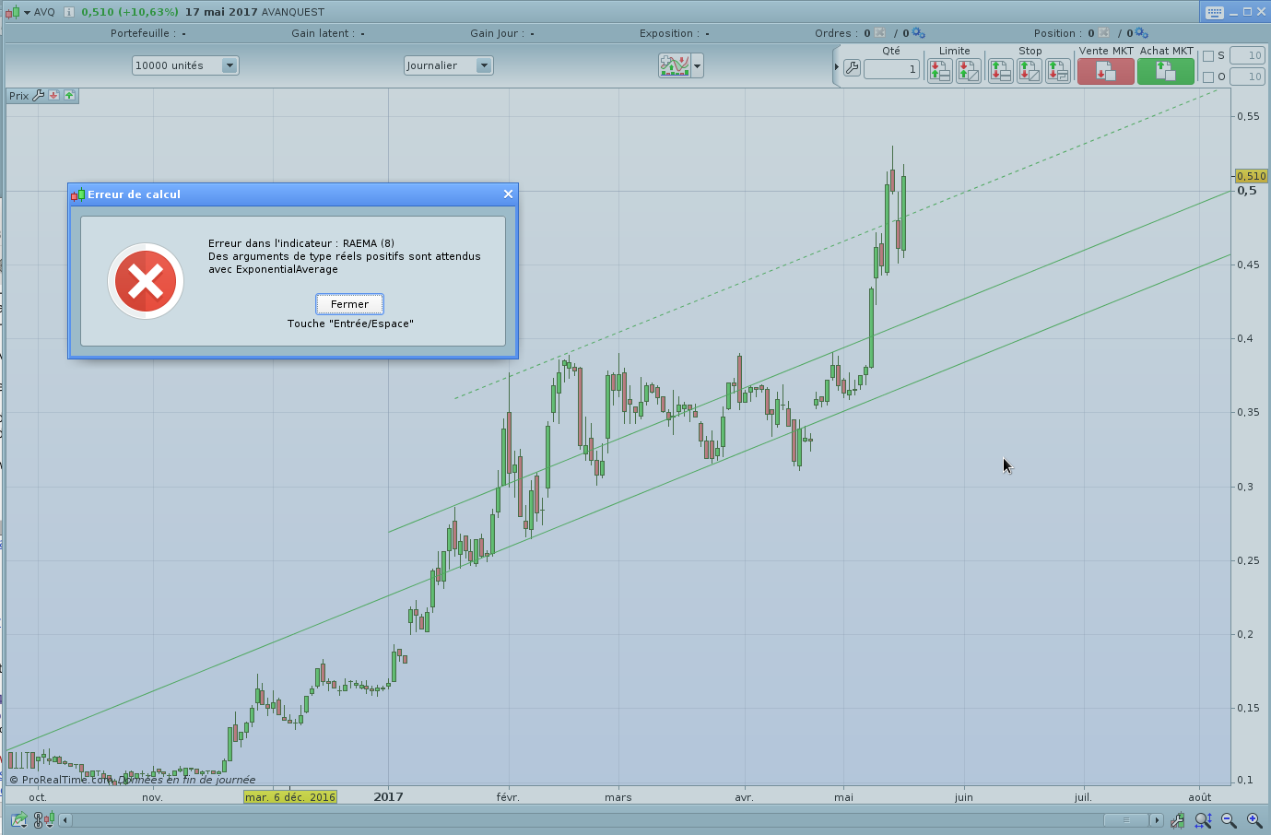This screenshot has width=1271, height=835.
Task: Open the ticker dropdown arrow beside AVQ
Action: 27,12
